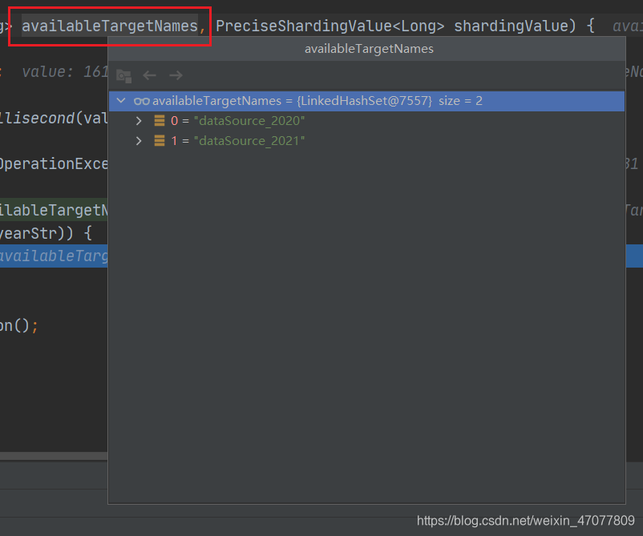Collapse the availableTargetNames root node
643x536 pixels.
(x=121, y=100)
